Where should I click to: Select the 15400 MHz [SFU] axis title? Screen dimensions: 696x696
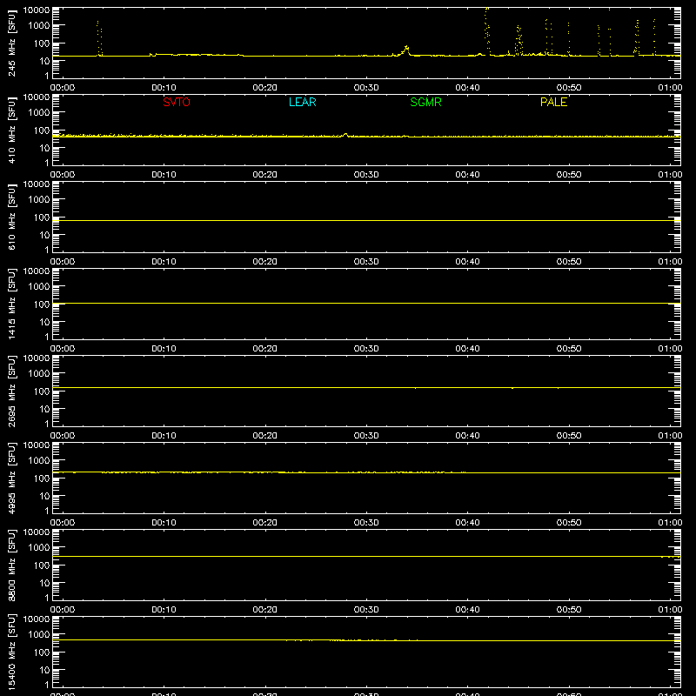(x=12, y=652)
